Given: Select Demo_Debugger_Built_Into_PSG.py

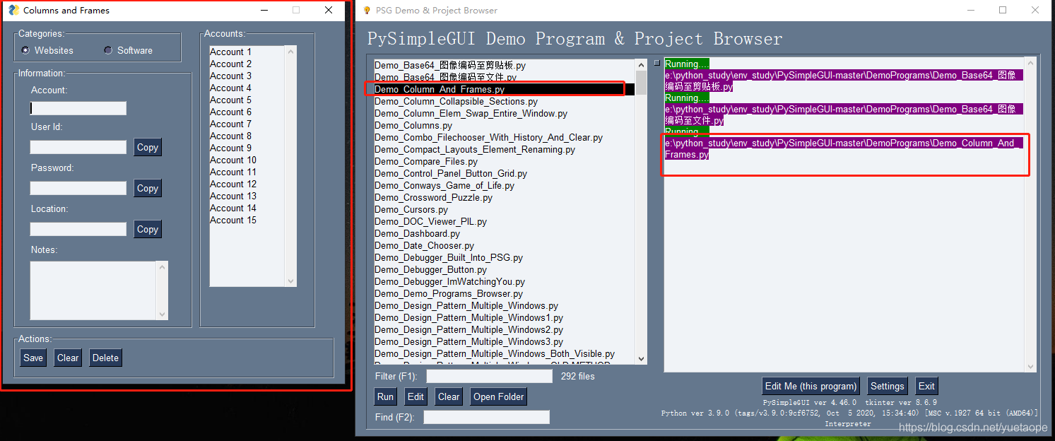Looking at the screenshot, I should click(x=504, y=257).
